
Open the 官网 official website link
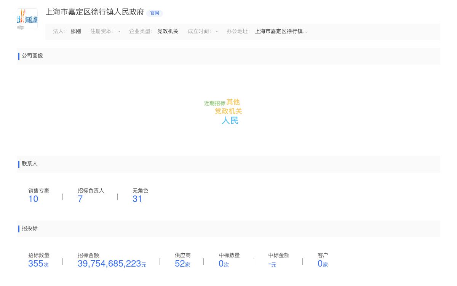click(155, 13)
